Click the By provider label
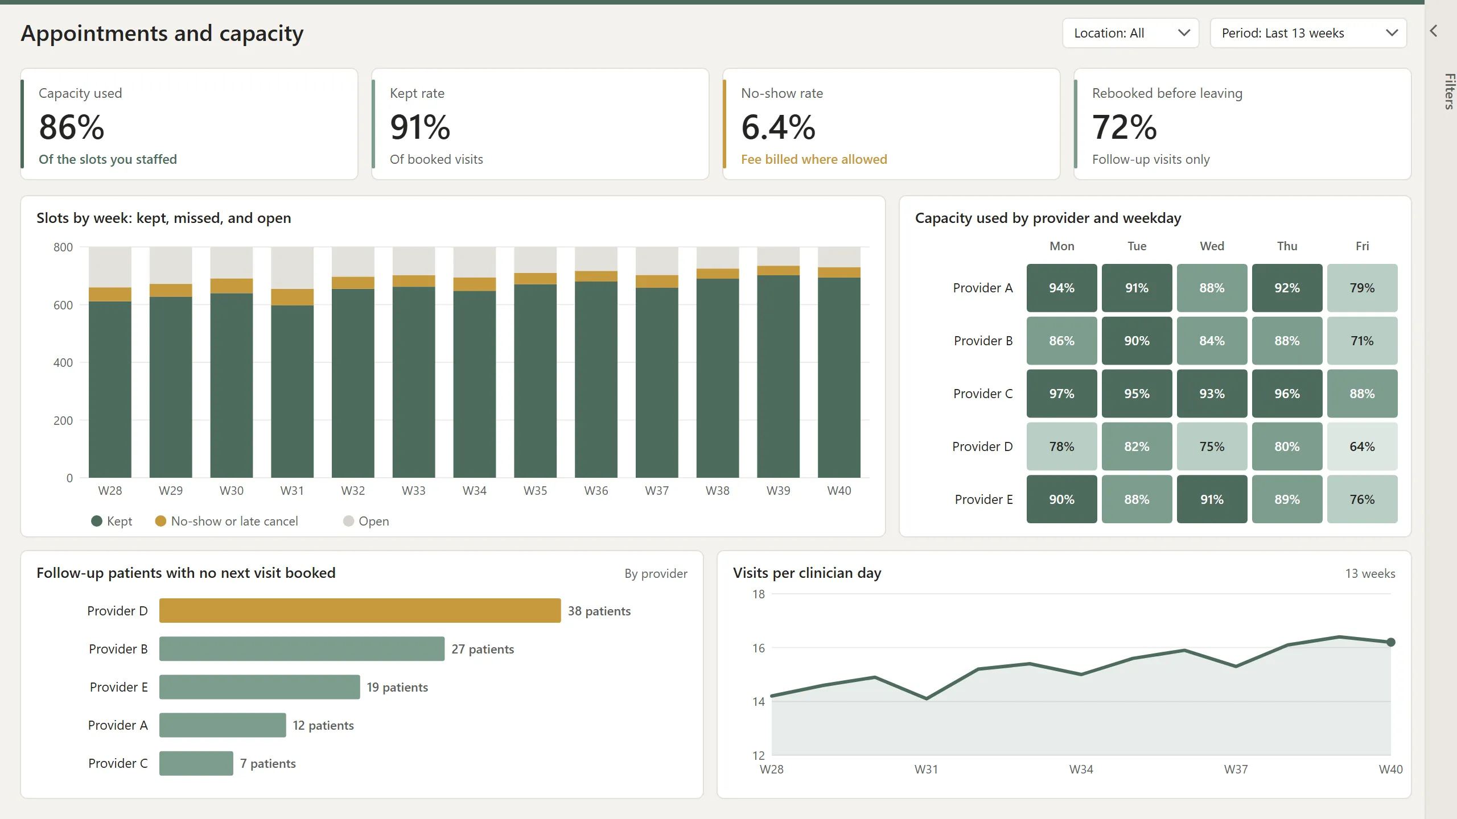The height and width of the screenshot is (819, 1457). 656,573
